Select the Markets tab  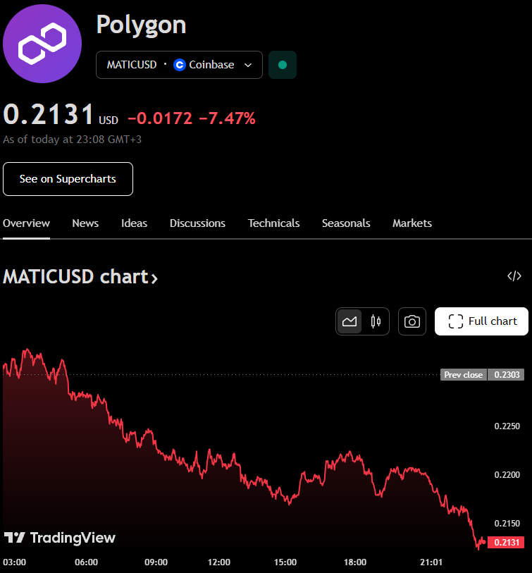[412, 223]
